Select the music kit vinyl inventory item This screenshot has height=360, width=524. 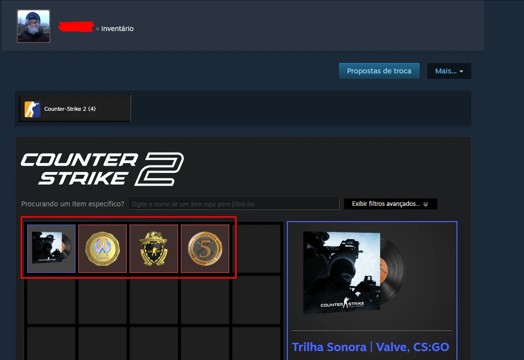[x=51, y=249]
